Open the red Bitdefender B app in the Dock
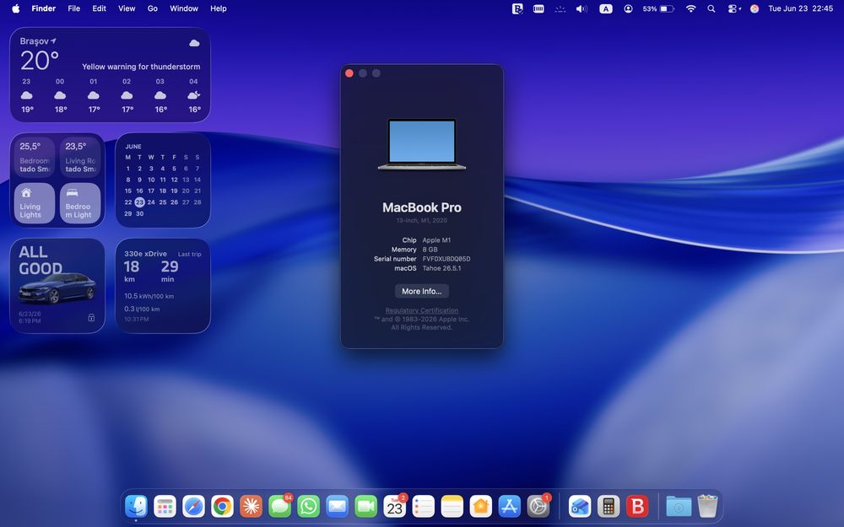The width and height of the screenshot is (844, 527). [x=637, y=506]
